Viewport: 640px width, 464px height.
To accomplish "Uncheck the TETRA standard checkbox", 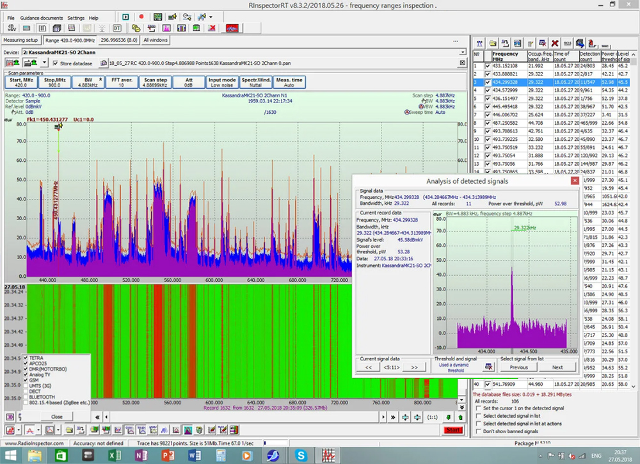I will (x=25, y=358).
